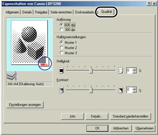Click the Info button
This screenshot has width=158, height=135.
tap(72, 116)
